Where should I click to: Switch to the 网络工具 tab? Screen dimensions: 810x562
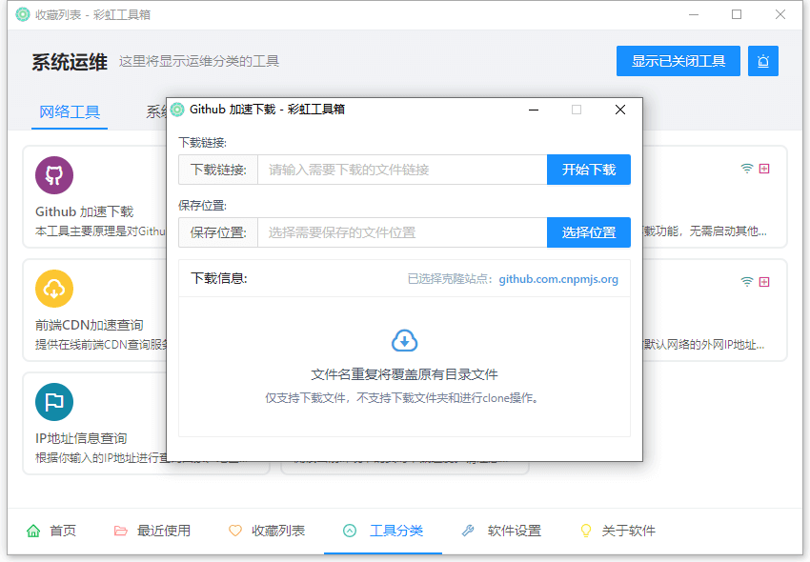pyautogui.click(x=70, y=111)
